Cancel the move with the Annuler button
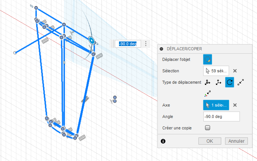This screenshot has height=161, width=257. [x=236, y=141]
